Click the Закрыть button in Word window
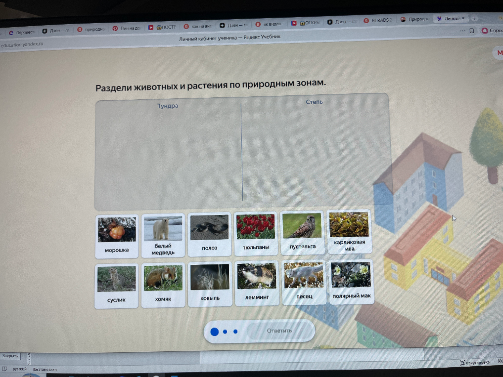The image size is (503, 377). coord(10,356)
